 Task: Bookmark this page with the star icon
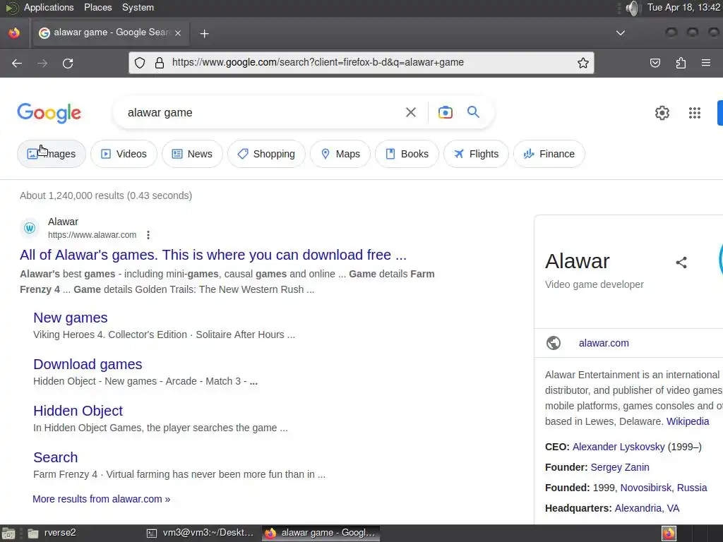point(582,63)
